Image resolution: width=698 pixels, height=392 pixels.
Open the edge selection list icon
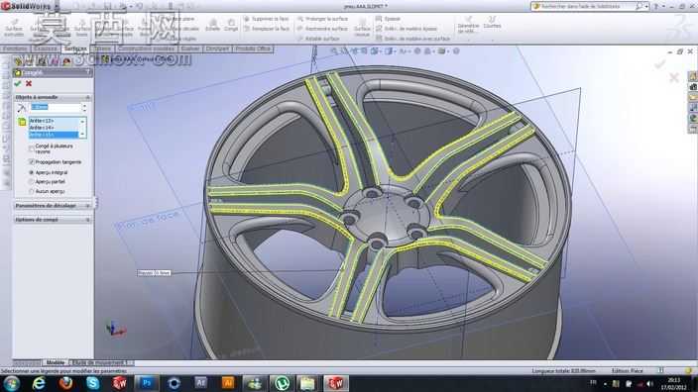point(22,122)
